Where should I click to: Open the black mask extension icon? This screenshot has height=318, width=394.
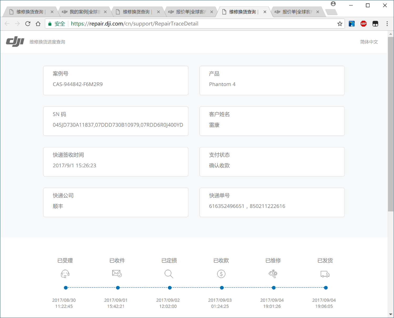pyautogui.click(x=375, y=24)
